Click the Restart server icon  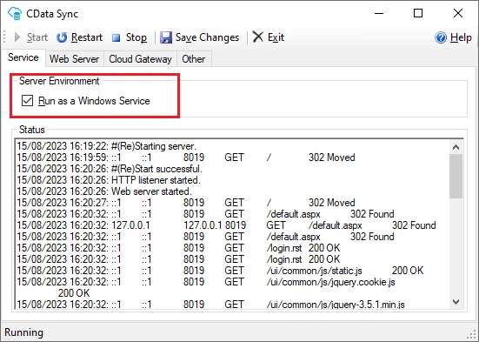tap(62, 37)
